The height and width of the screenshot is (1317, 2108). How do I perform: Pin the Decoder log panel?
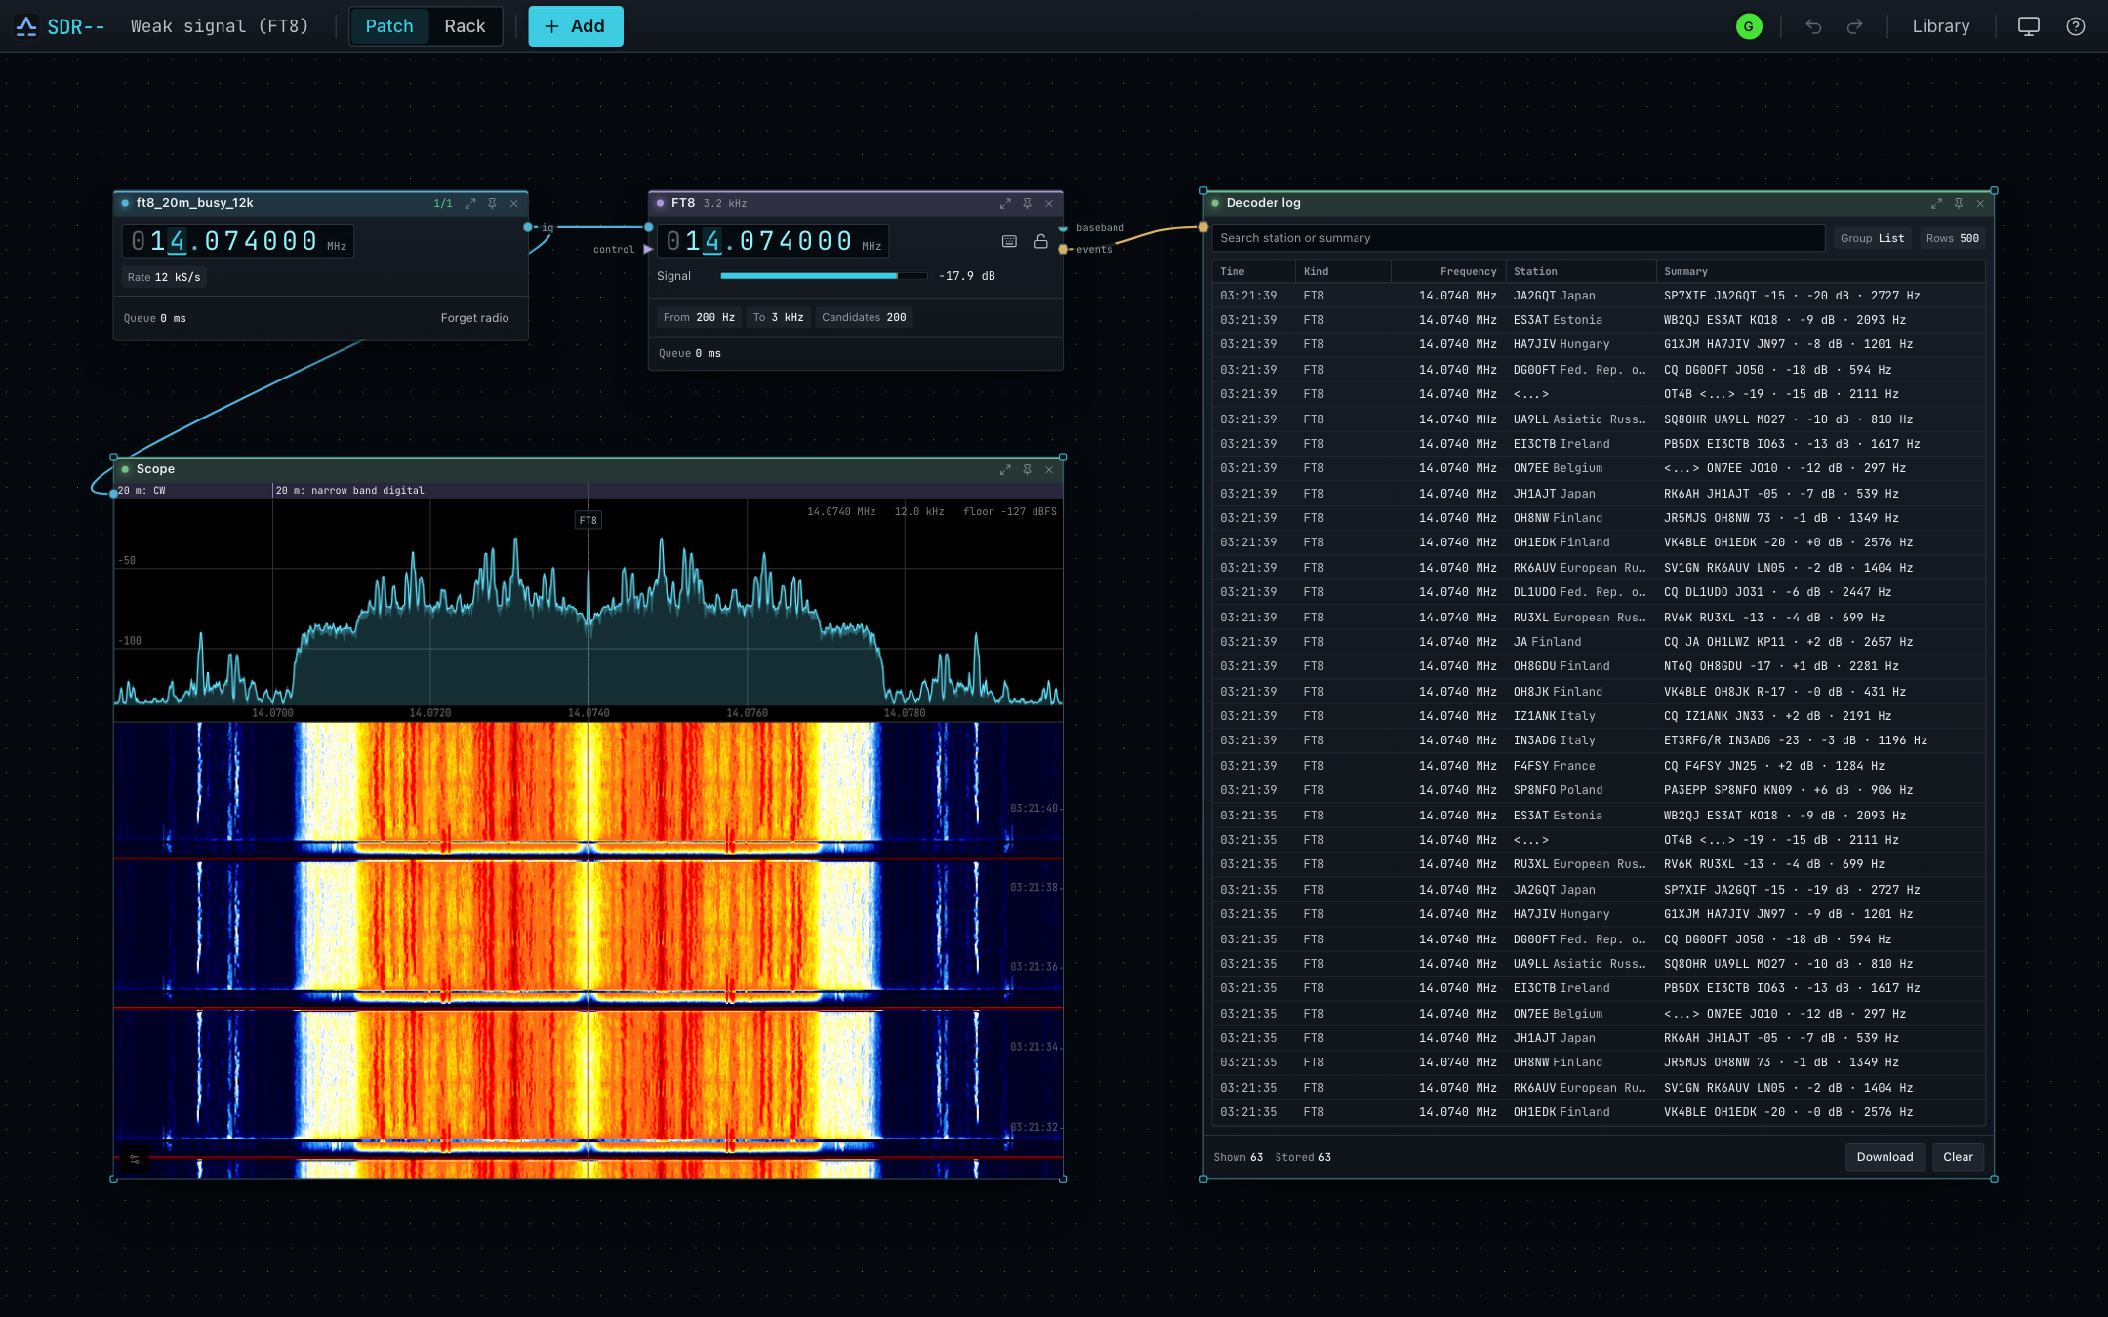pyautogui.click(x=1958, y=203)
